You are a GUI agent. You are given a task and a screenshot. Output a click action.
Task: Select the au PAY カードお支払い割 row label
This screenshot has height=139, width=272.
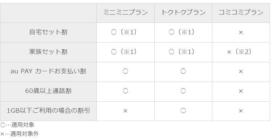(x=48, y=72)
